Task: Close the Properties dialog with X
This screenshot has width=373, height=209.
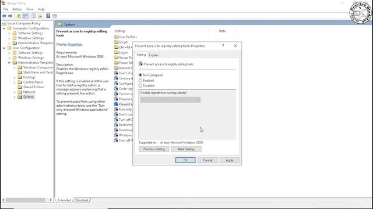Action: (235, 46)
